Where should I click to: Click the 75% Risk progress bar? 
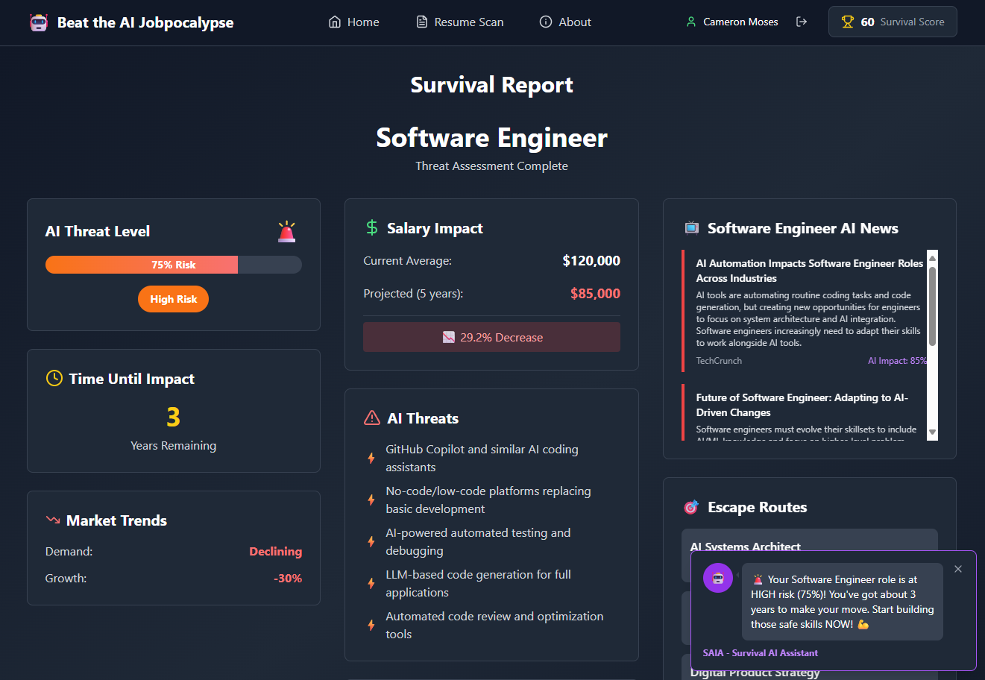174,265
